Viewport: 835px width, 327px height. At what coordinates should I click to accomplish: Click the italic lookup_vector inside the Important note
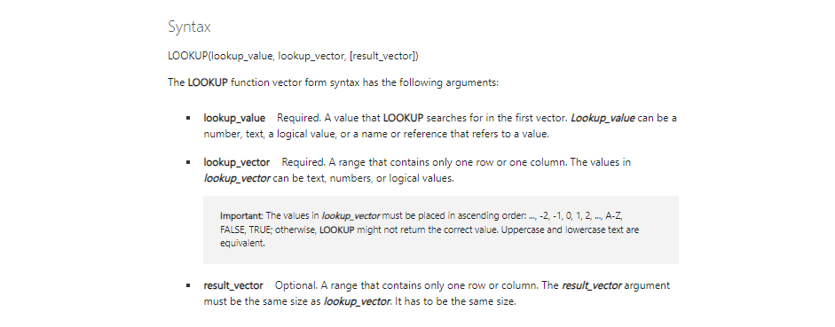point(351,216)
